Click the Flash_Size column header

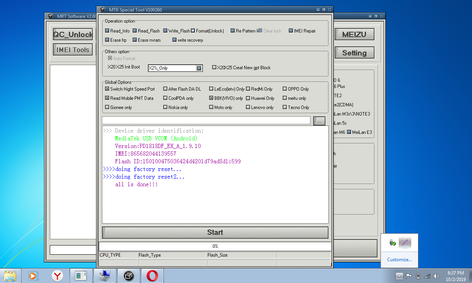pos(241,255)
